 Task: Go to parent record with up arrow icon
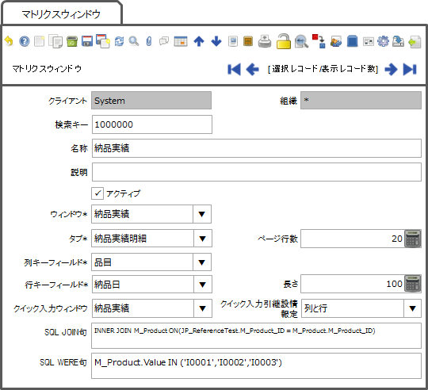(x=199, y=41)
